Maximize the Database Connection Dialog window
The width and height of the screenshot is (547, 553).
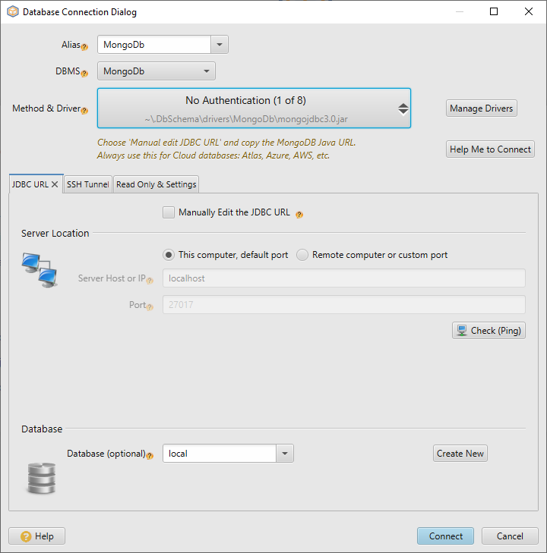point(494,11)
